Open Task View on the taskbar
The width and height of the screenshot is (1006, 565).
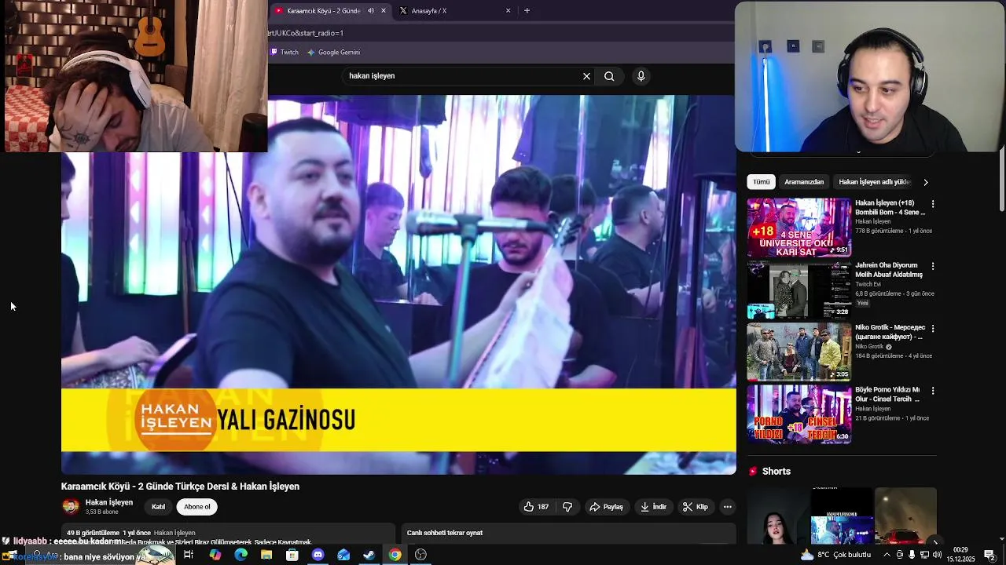189,555
